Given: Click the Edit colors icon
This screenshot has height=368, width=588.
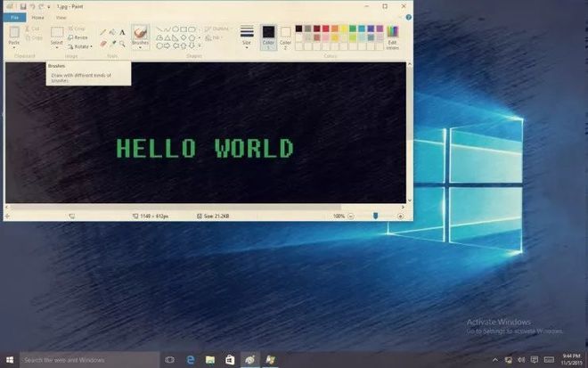Looking at the screenshot, I should pyautogui.click(x=392, y=32).
